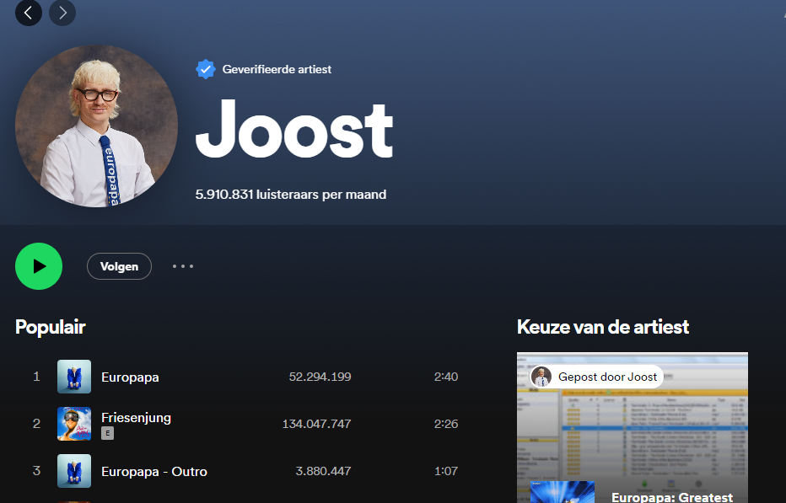
Task: Click the 5.910.831 luisteraars per maand text
Action: (x=291, y=195)
